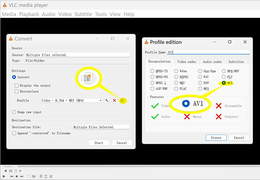Select ASF/WMV encapsulation

152,89
